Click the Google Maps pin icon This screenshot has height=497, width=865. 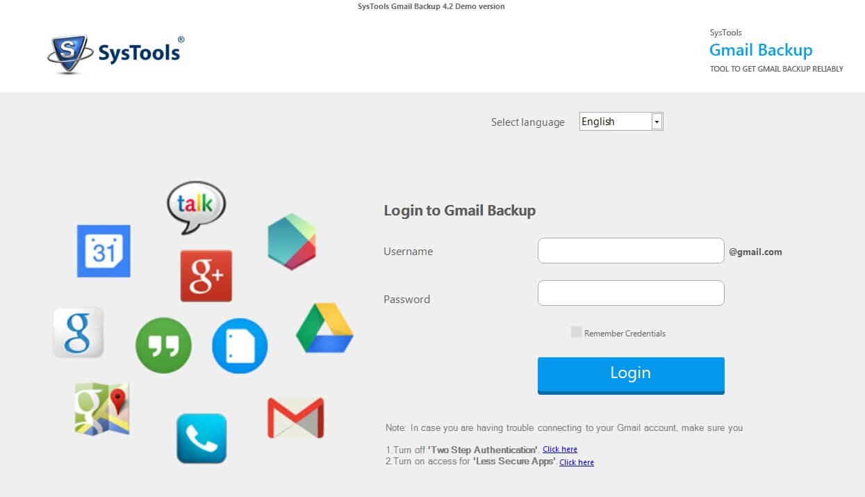click(102, 409)
